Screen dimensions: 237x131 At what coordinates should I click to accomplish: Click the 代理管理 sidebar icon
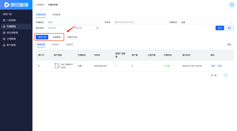pos(4,27)
